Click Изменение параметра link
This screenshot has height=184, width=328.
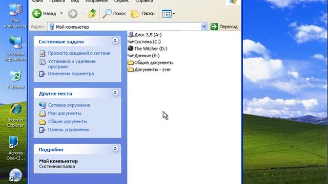(x=71, y=74)
